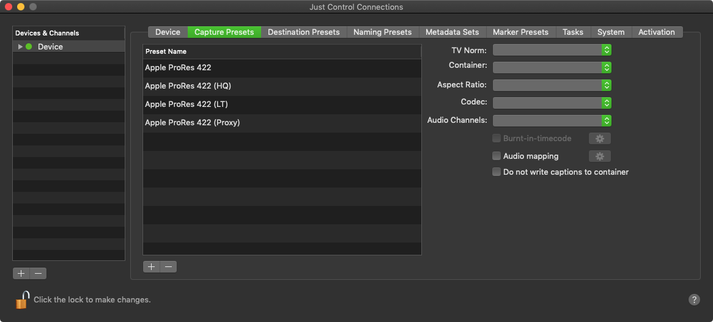Add a new capture preset

click(x=152, y=266)
